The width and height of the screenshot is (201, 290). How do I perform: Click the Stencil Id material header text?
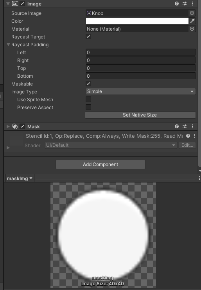coord(104,136)
